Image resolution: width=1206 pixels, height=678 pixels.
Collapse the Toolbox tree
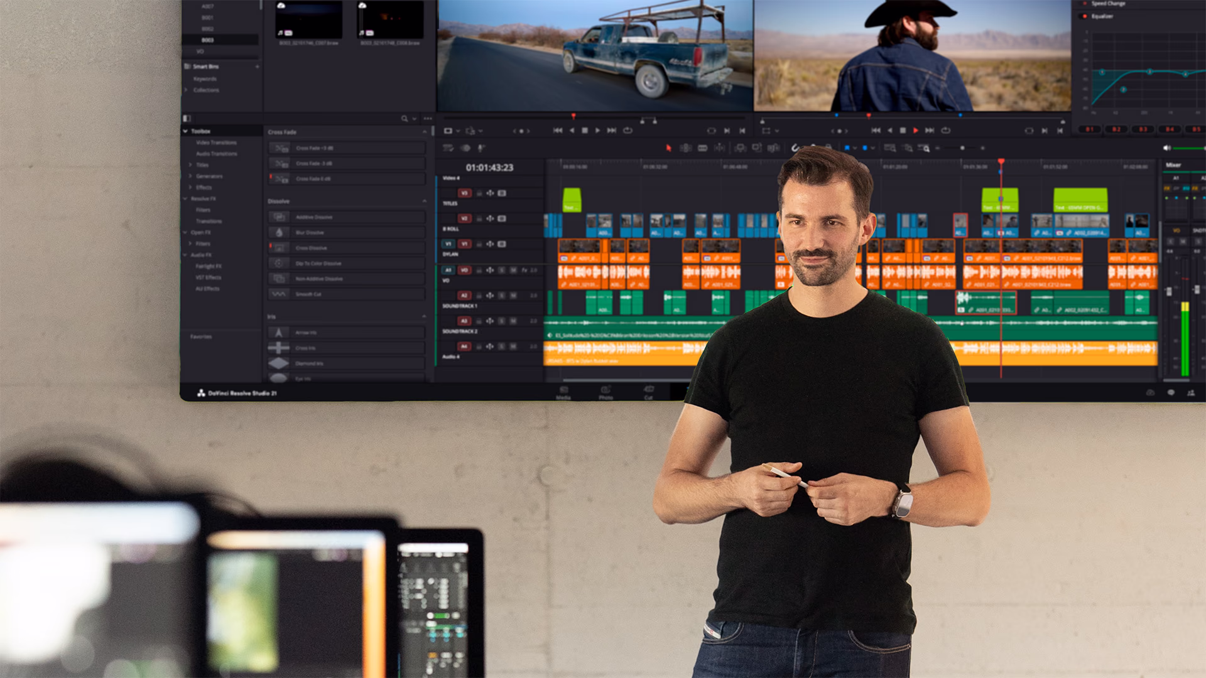185,131
